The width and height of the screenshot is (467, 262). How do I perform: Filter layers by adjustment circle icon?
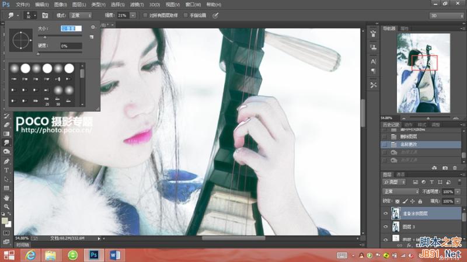424,182
